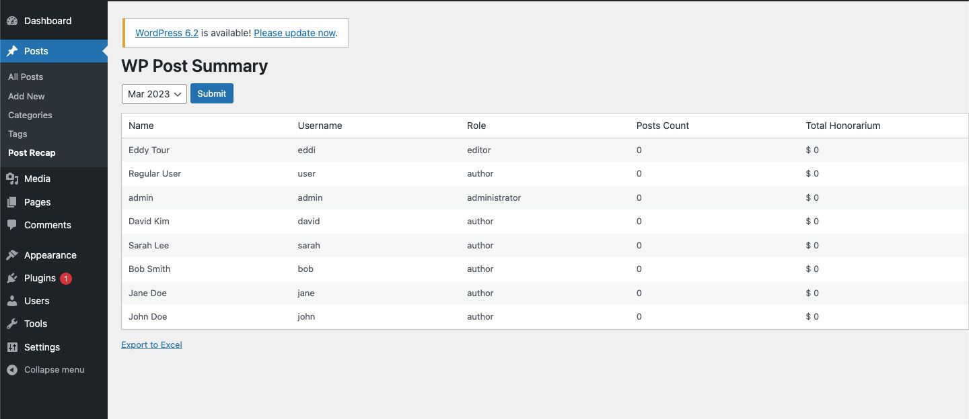Click the Plugins update count badge

(x=65, y=278)
